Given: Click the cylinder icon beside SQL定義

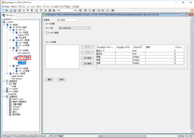Looking at the screenshot, I should [x=16, y=38].
